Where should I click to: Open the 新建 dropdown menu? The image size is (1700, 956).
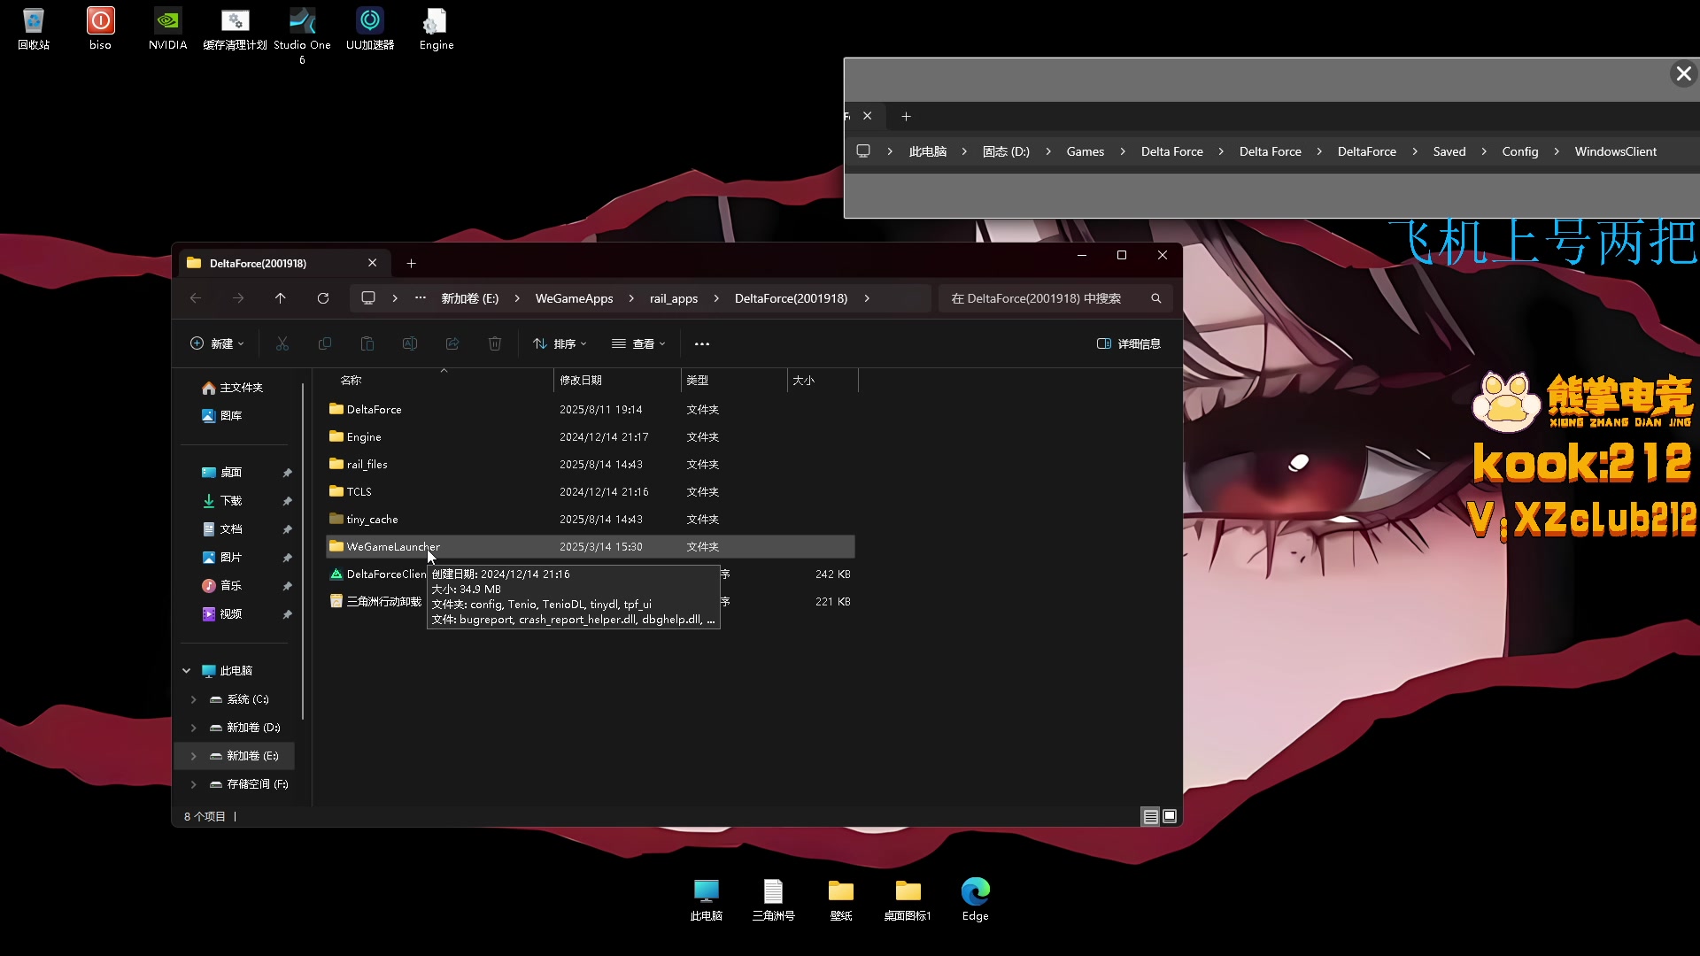217,343
